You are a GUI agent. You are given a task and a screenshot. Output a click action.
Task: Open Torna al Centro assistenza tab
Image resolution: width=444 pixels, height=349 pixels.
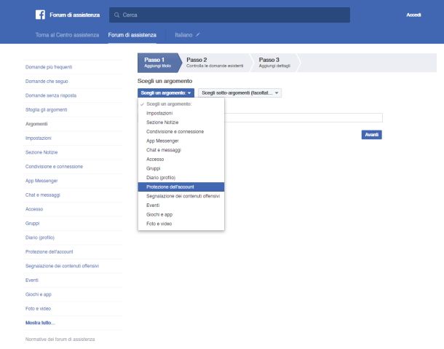pyautogui.click(x=68, y=35)
